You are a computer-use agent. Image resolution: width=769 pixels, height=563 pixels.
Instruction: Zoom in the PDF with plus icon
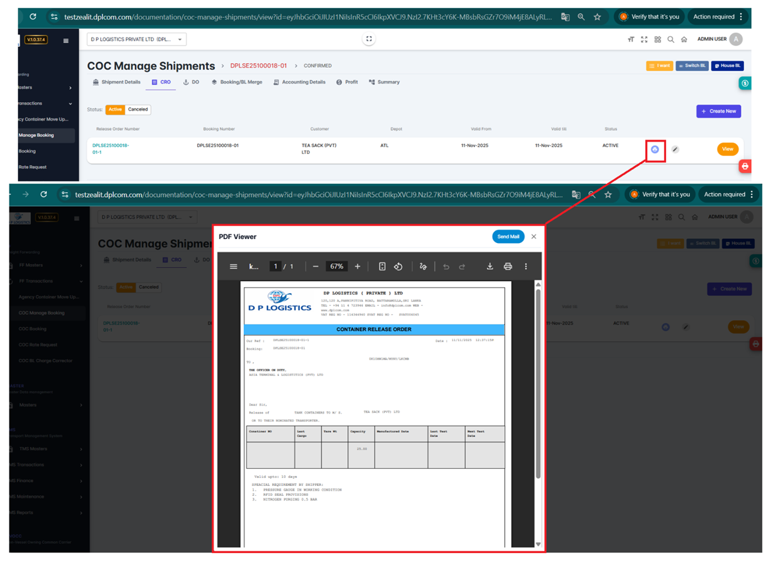tap(358, 267)
